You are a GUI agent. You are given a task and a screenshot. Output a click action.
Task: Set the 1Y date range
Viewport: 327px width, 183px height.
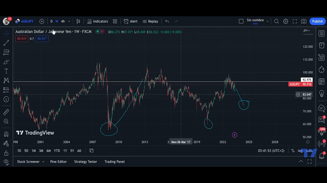[x=65, y=151]
